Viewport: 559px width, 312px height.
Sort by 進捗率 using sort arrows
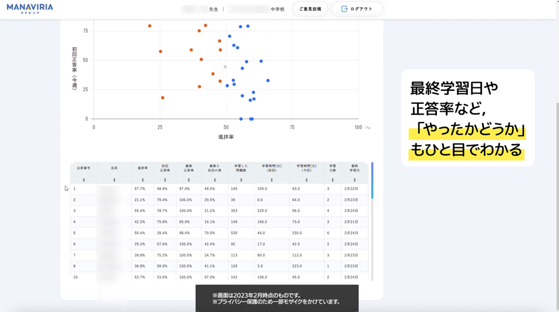[142, 180]
